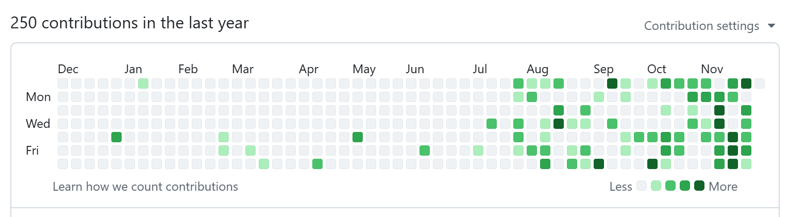This screenshot has width=789, height=217.
Task: Click the caret arrow beside Contribution settings
Action: click(x=771, y=26)
